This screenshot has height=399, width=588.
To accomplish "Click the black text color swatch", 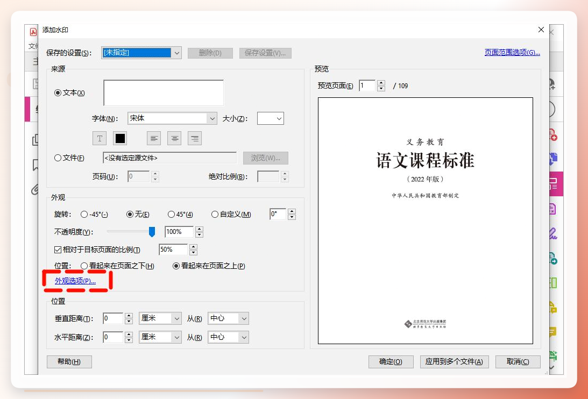I will point(120,138).
